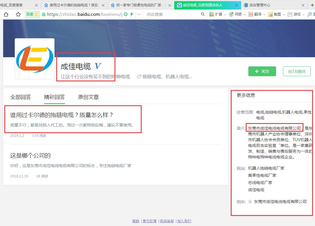Click the 成佳电缆 company logo thumbnail
Screen dimensions: 315x226
point(35,59)
